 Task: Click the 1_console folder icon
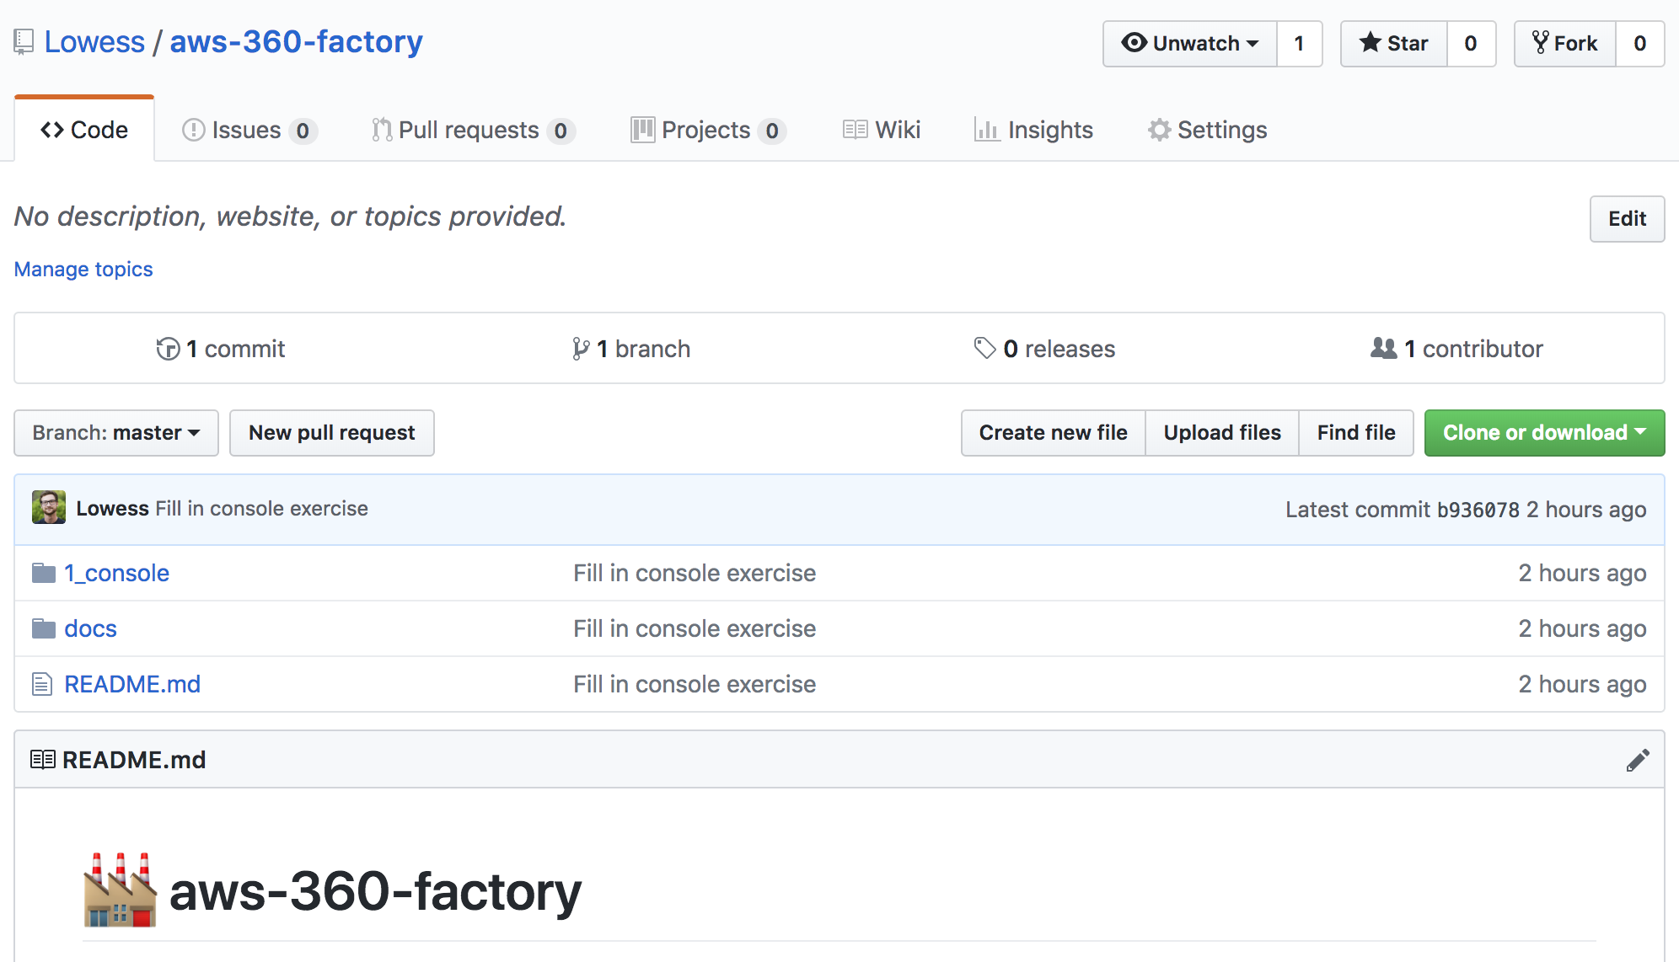43,574
